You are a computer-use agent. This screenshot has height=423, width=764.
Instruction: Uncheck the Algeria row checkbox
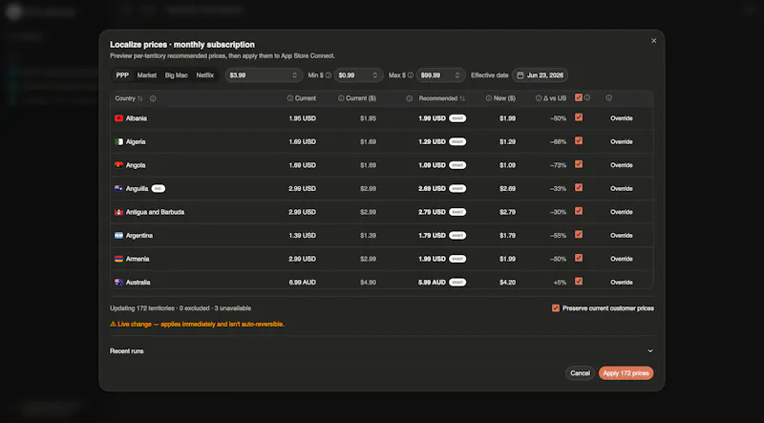579,140
